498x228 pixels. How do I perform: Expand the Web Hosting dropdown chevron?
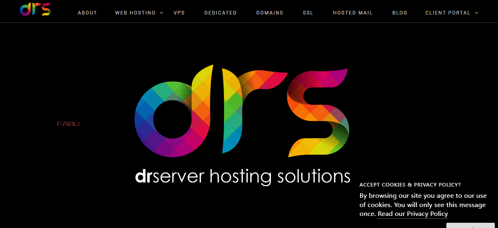162,13
